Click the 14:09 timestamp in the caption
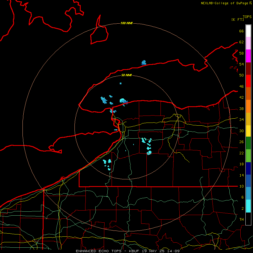The image size is (253, 253). tap(173, 251)
